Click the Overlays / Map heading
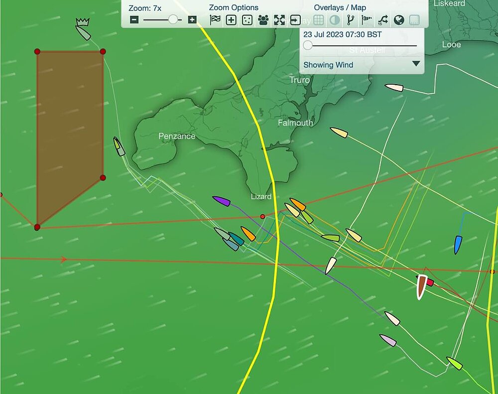Screen dimensions: 498x394 point(340,7)
